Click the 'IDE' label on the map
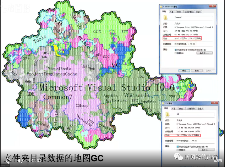Viewport: 225px width, 167px height. 31,94
